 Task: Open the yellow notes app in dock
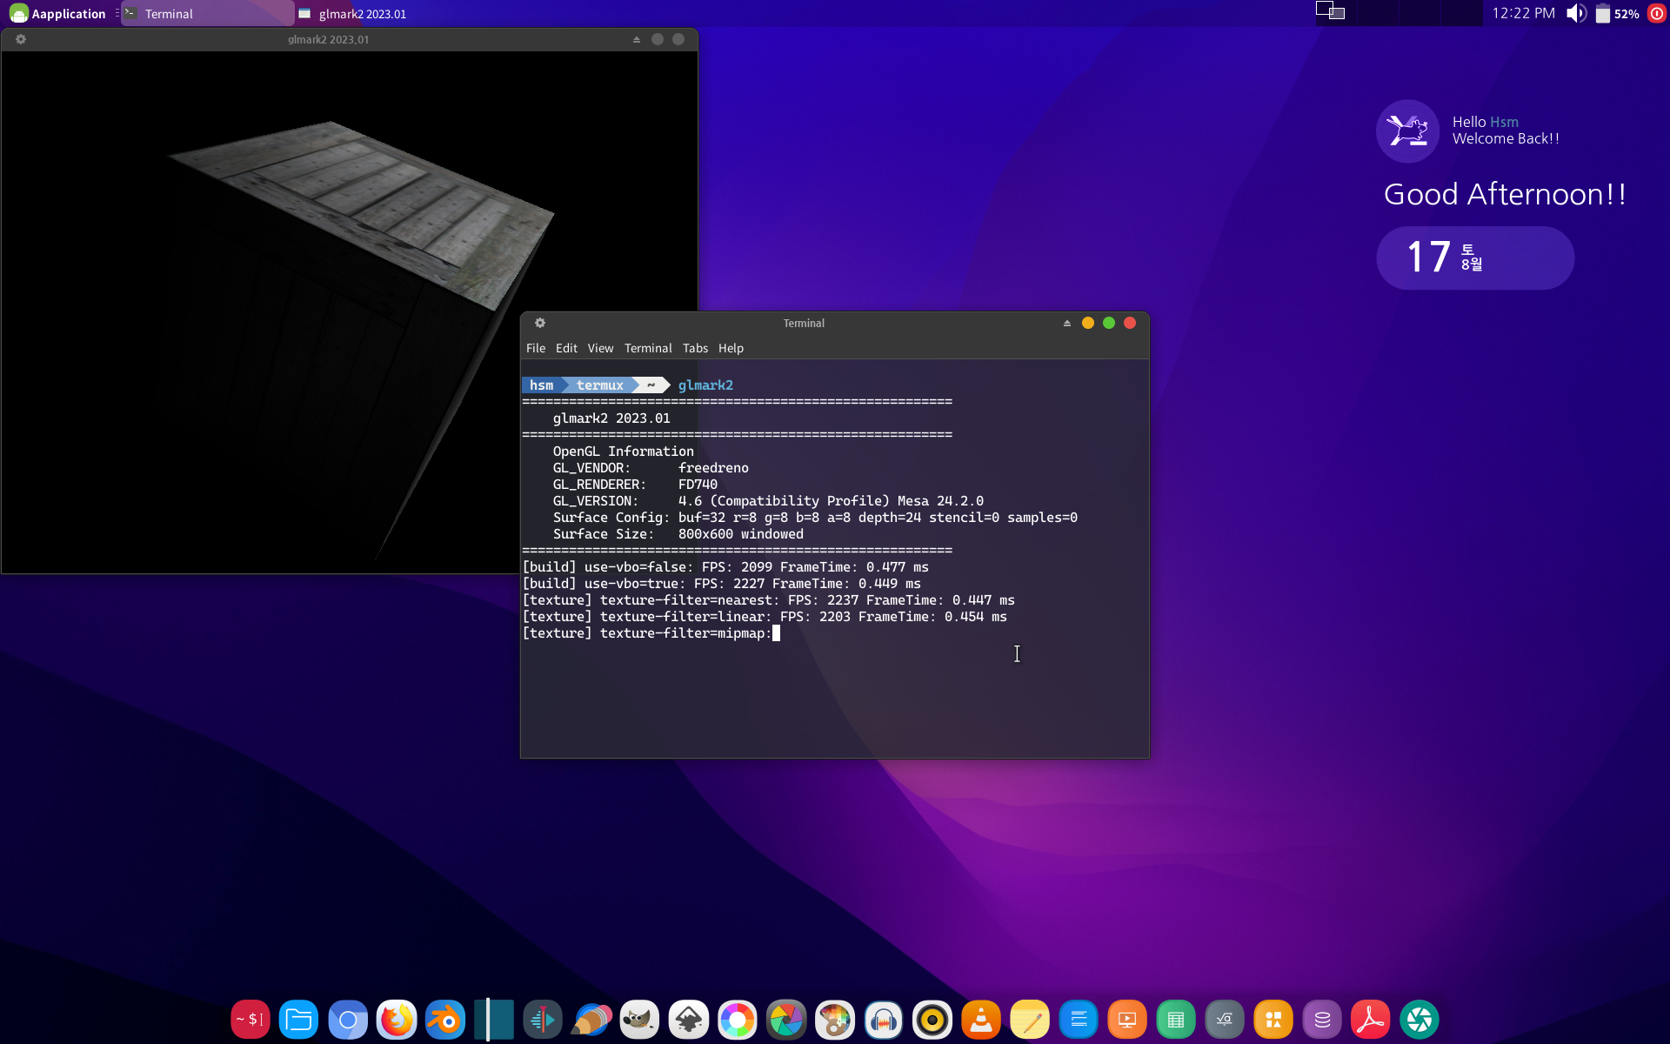click(1030, 1020)
